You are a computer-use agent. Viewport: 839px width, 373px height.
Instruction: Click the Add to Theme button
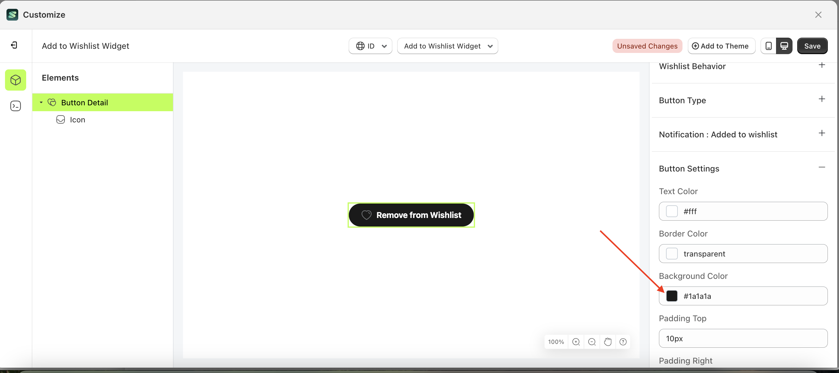tap(721, 46)
